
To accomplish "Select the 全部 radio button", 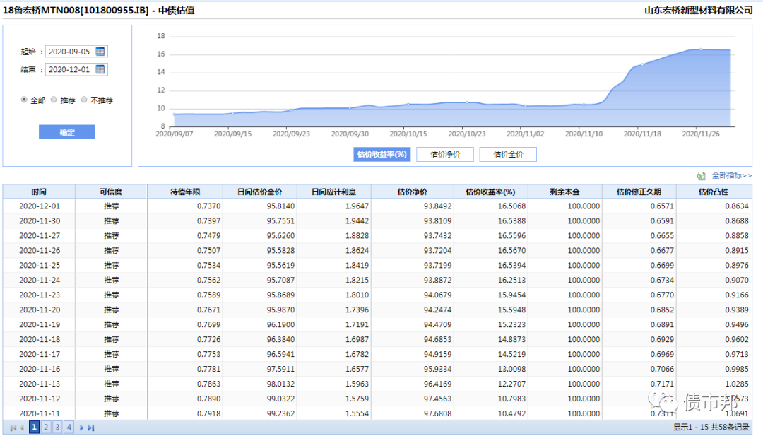I will coord(25,100).
